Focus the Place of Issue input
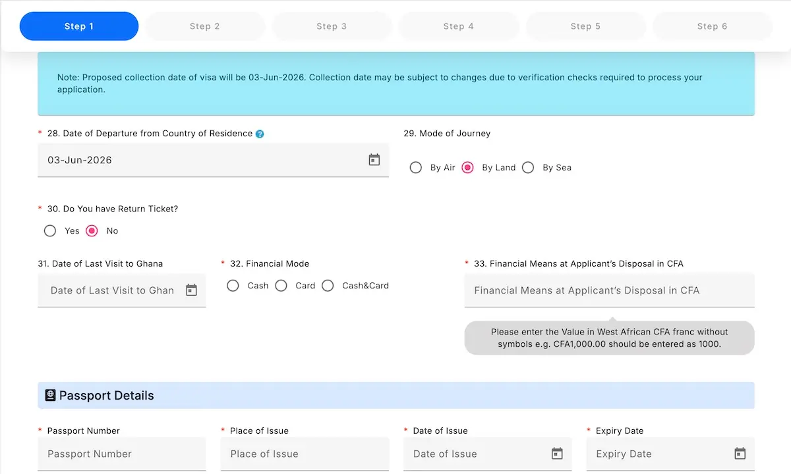This screenshot has width=791, height=474. 305,454
